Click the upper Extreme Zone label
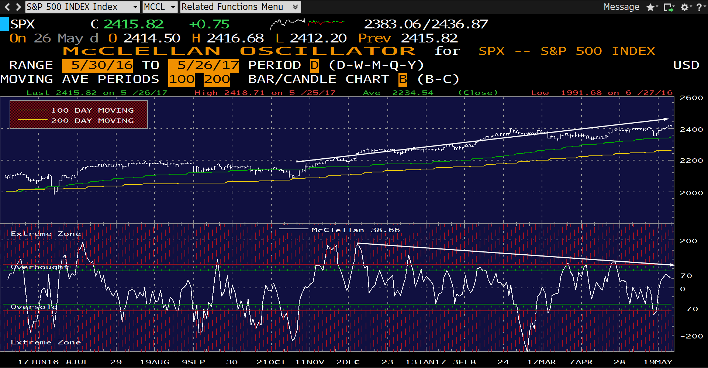This screenshot has height=368, width=708. coord(46,234)
